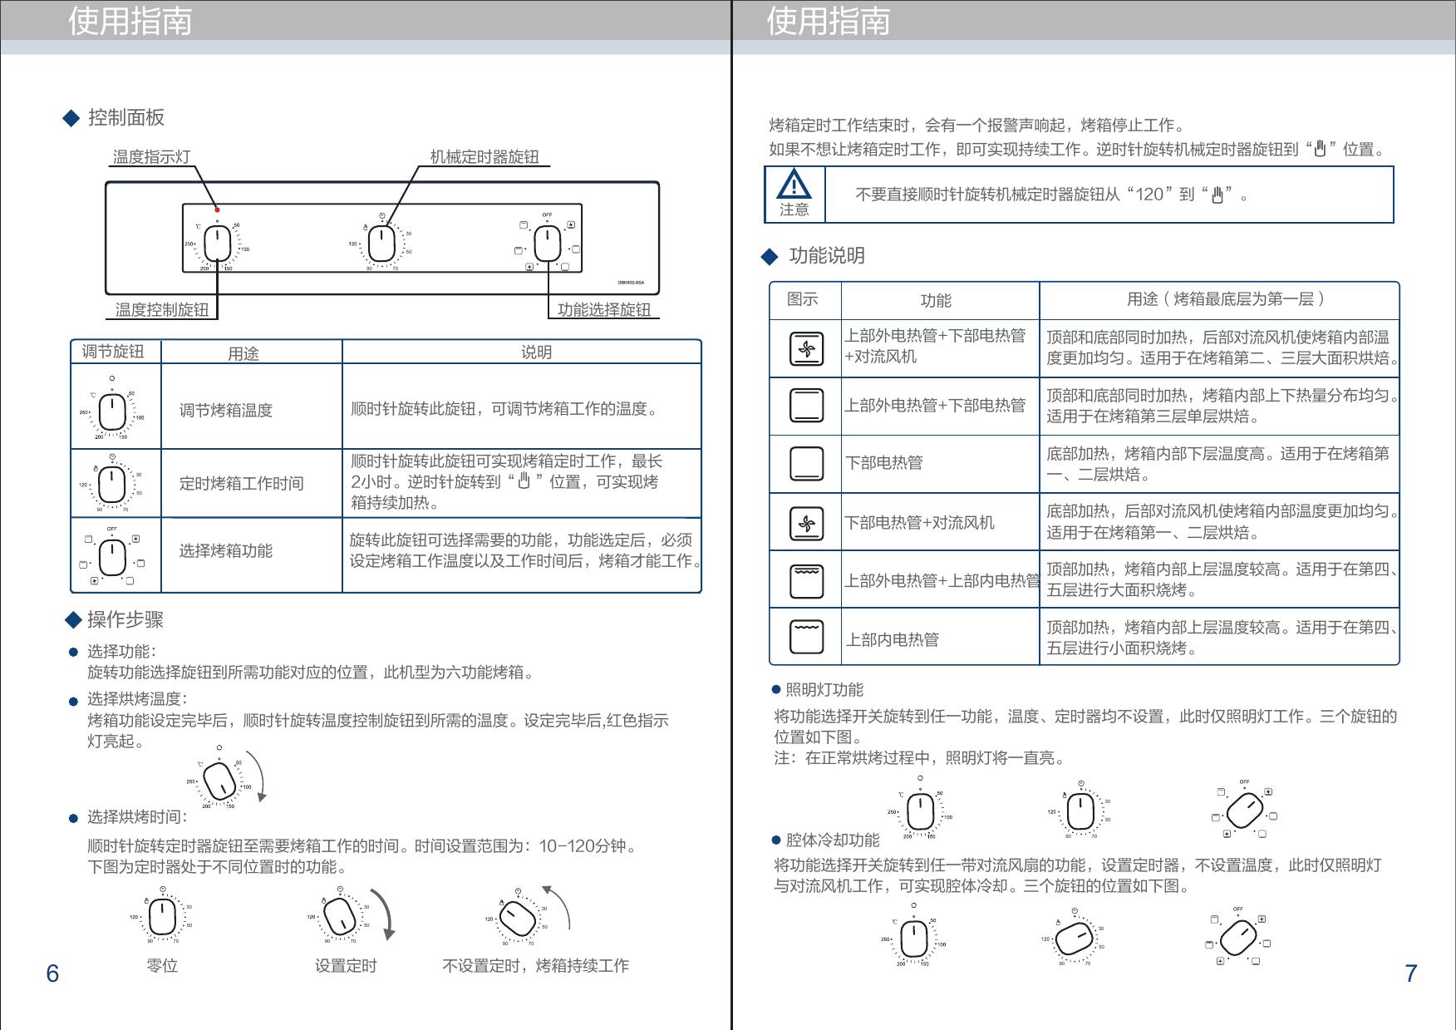The height and width of the screenshot is (1030, 1456).
Task: Click the 操作步骤 section heading
Action: pyautogui.click(x=125, y=619)
